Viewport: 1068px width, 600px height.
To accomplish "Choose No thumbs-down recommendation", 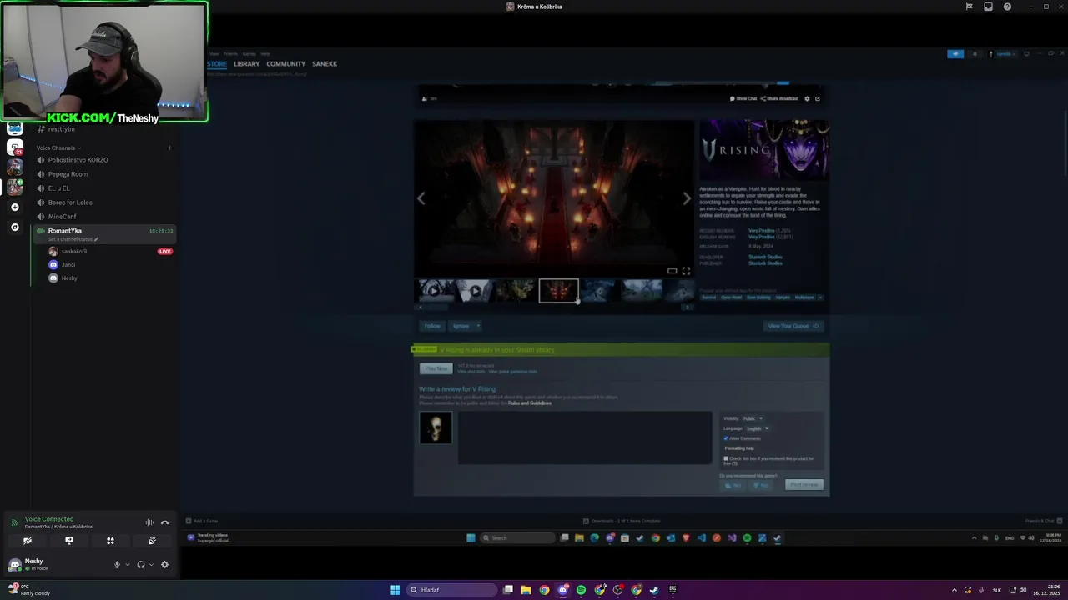I will point(760,485).
